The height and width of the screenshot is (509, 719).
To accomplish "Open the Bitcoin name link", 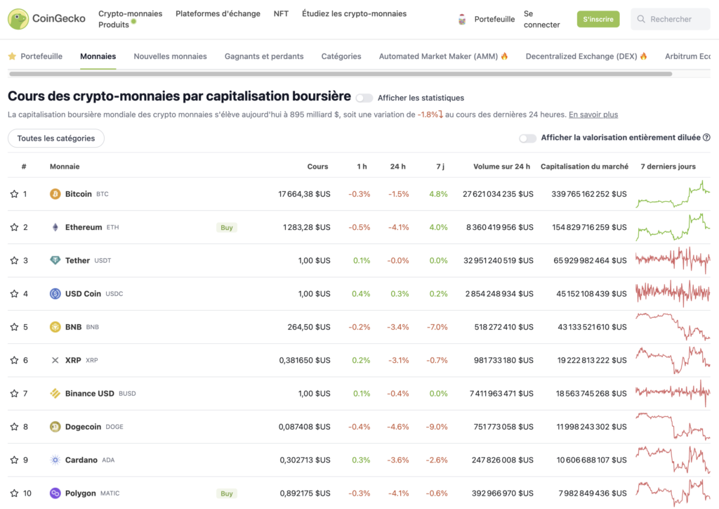I will pos(79,194).
